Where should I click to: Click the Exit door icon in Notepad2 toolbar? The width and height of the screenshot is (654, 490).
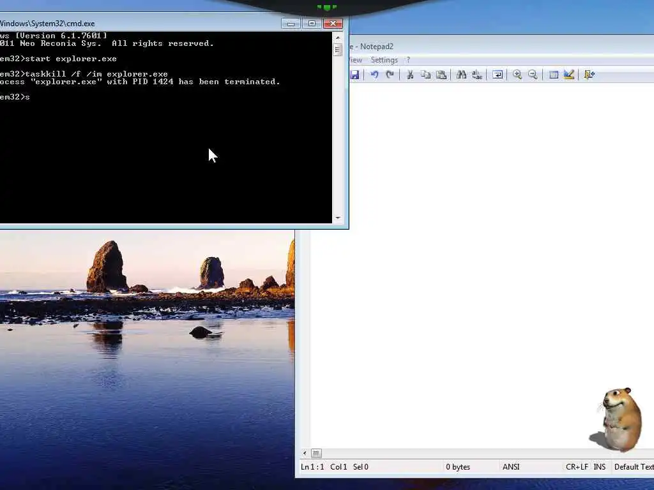589,75
